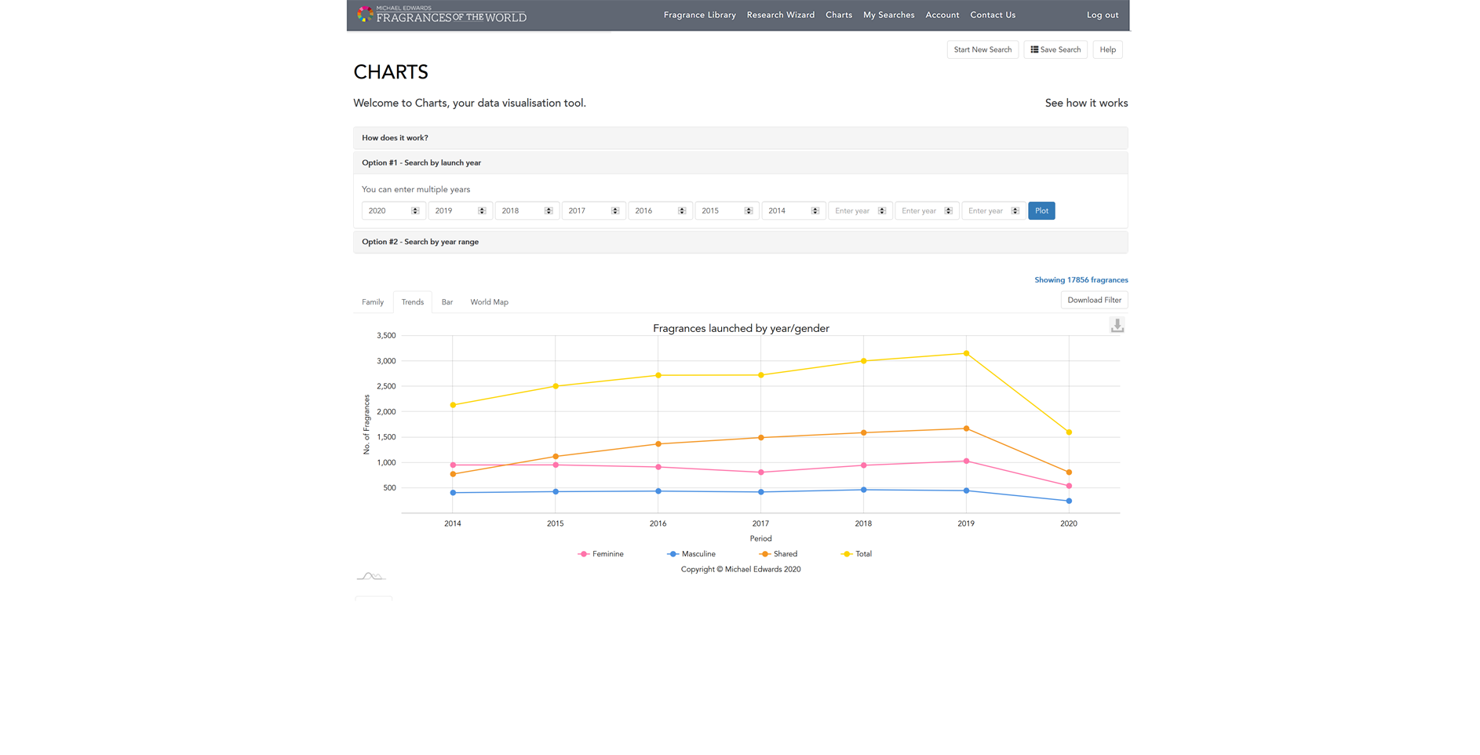Expand Option #2 Search by year range
Image resolution: width=1480 pixels, height=755 pixels.
tap(420, 242)
